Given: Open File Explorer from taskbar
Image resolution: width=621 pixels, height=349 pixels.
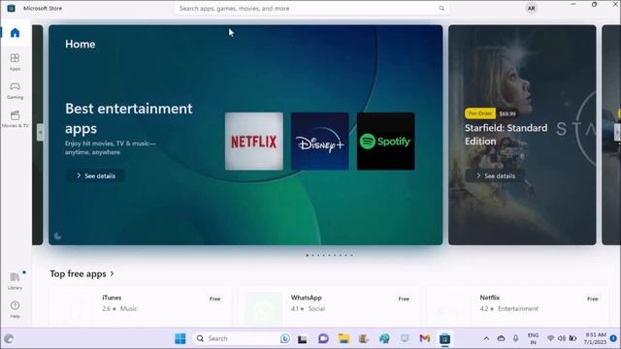Looking at the screenshot, I should point(343,338).
